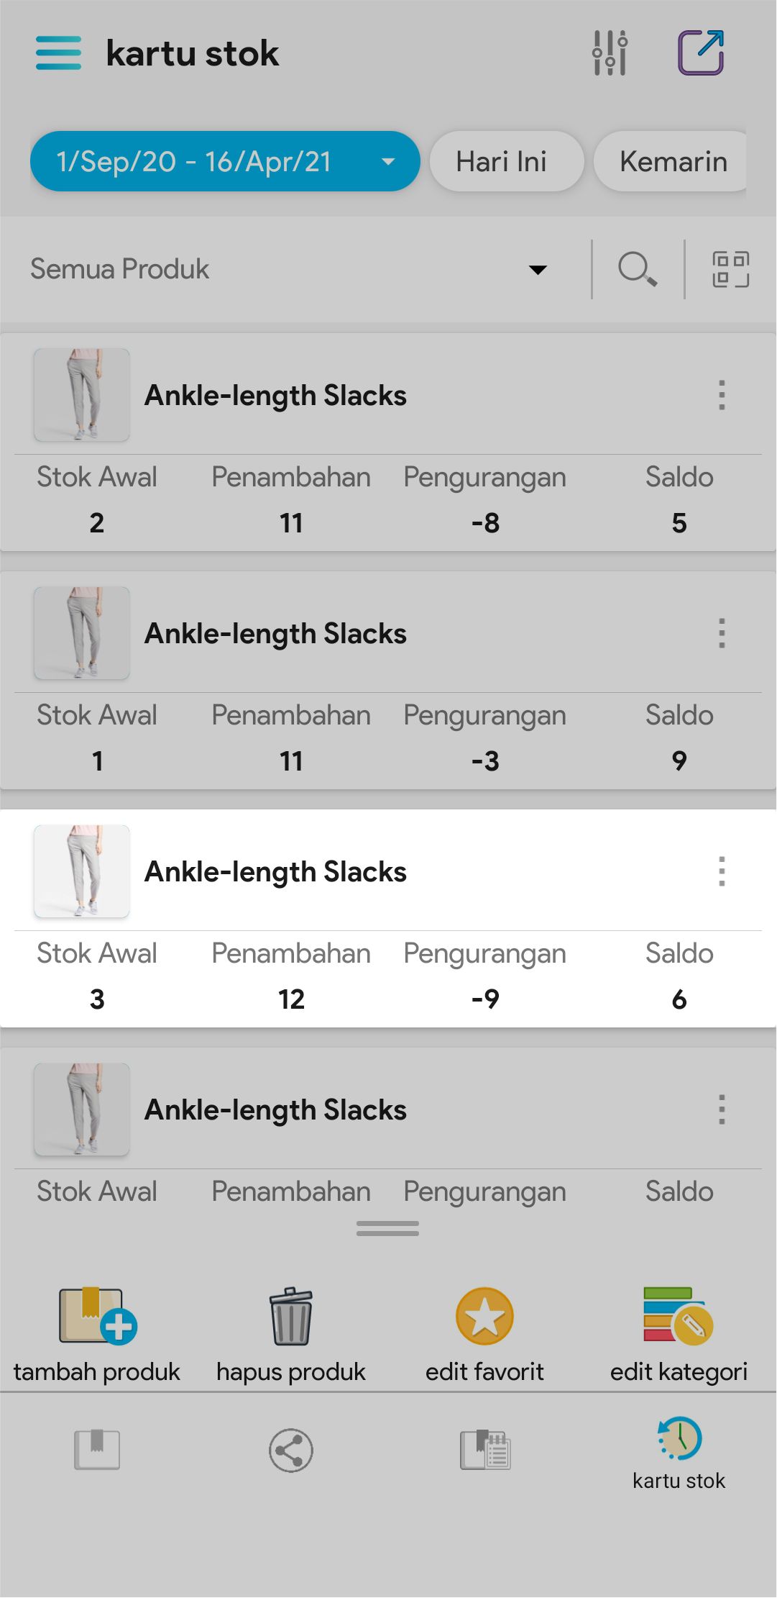
Task: Expand the date range dropdown 1/Sep/20 - 16/Apr/21
Action: click(x=224, y=162)
